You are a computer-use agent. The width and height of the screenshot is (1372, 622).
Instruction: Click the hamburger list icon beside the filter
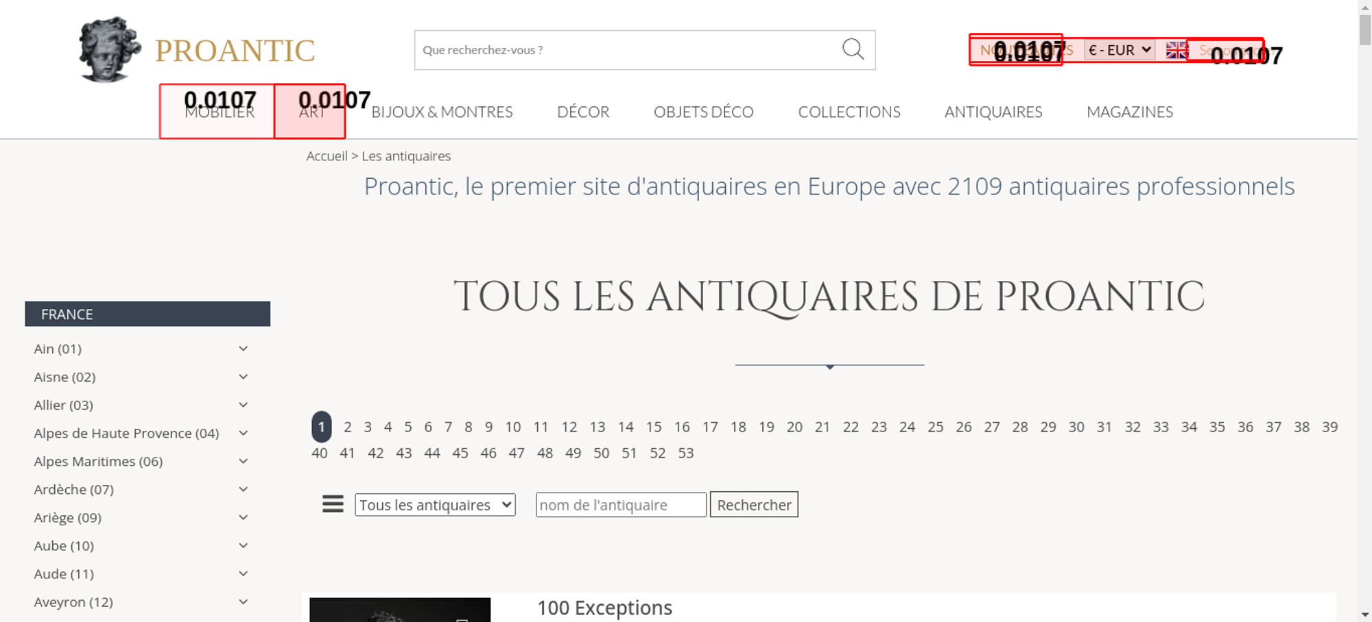[333, 504]
